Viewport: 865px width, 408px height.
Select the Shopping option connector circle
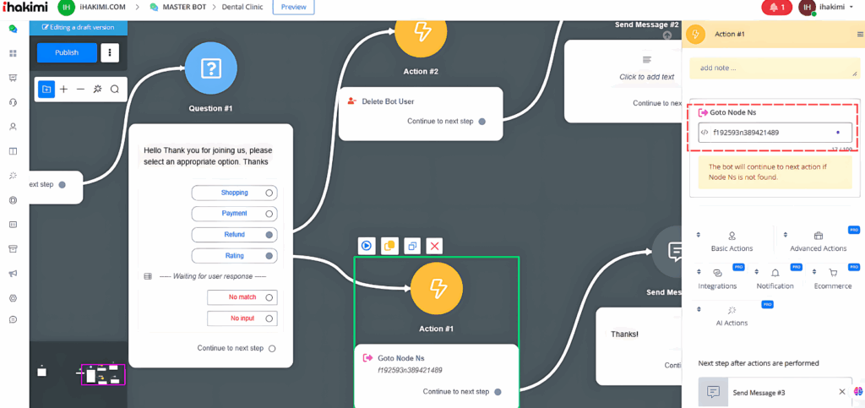click(269, 193)
